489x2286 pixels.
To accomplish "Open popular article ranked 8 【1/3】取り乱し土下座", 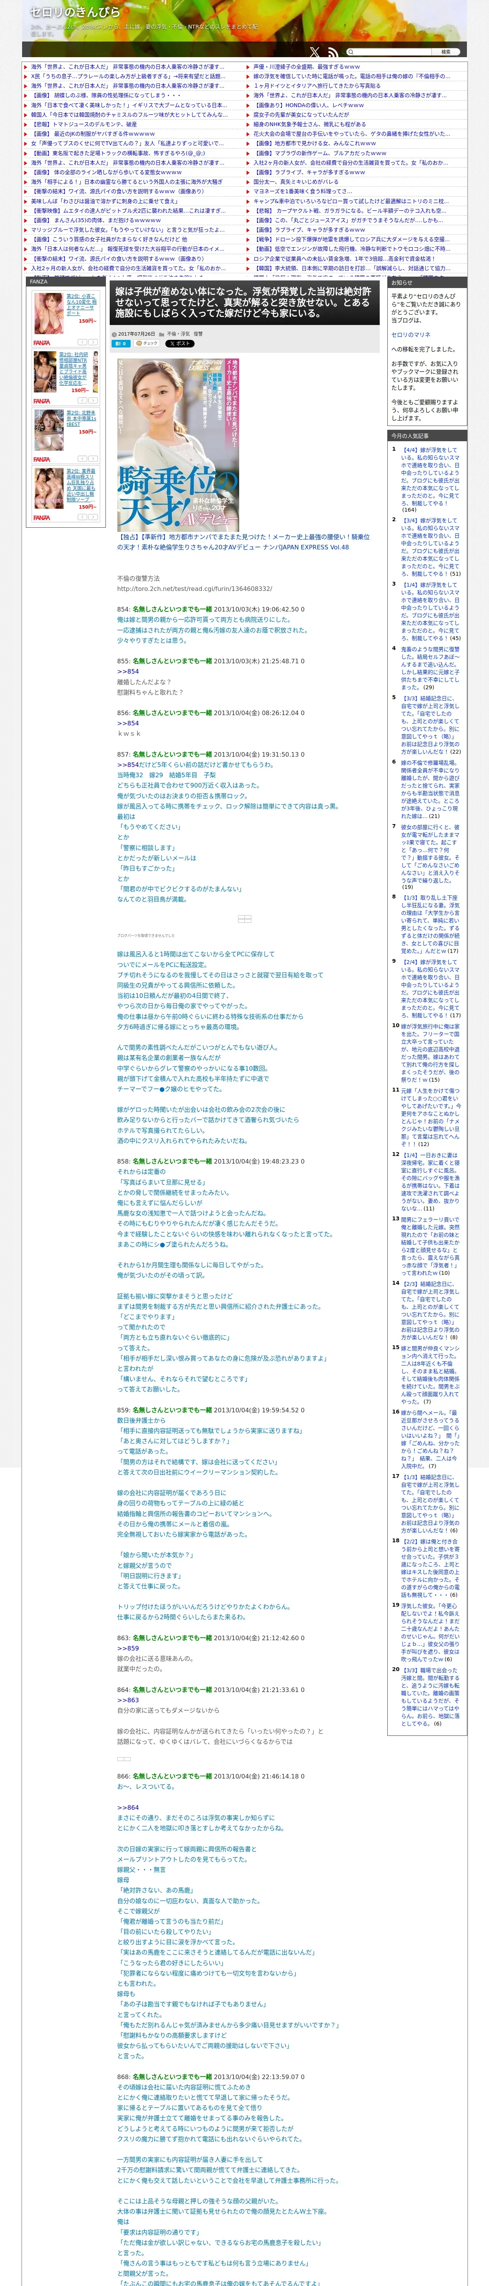I will pyautogui.click(x=430, y=924).
